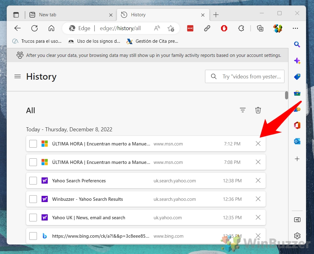Open the History hamburger menu
The height and width of the screenshot is (254, 314).
click(18, 76)
